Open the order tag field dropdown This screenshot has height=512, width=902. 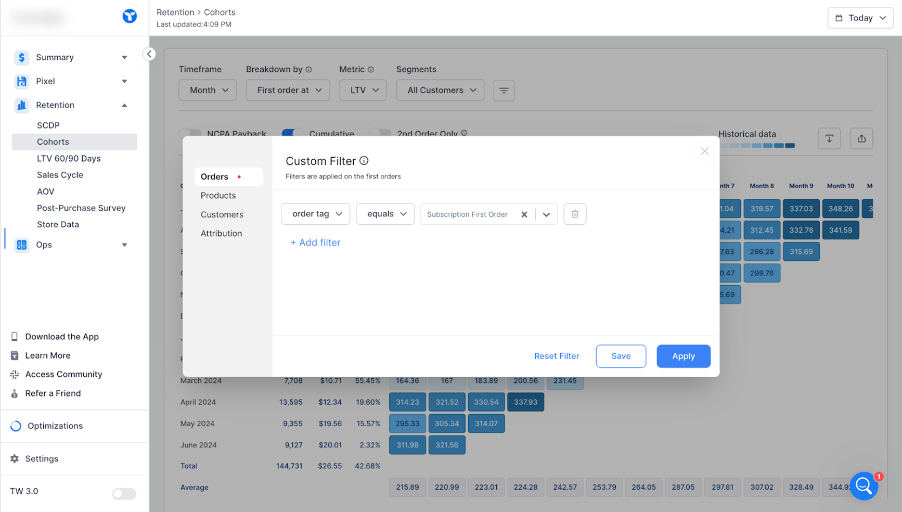(316, 214)
